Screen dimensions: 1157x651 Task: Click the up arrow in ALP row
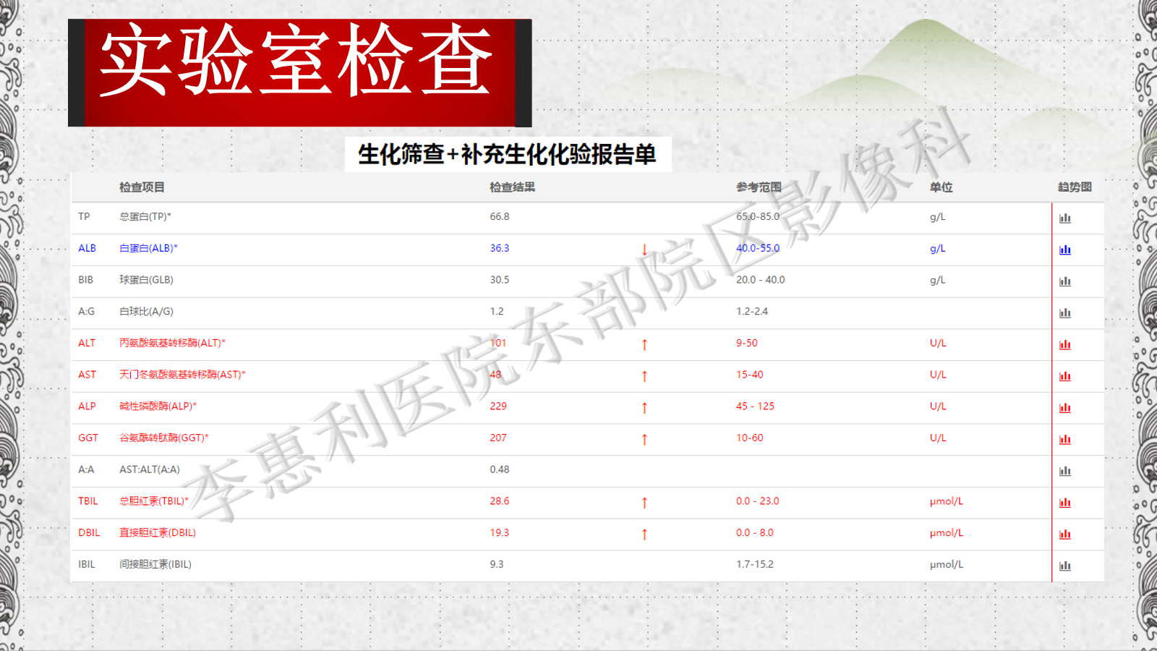[x=644, y=408]
